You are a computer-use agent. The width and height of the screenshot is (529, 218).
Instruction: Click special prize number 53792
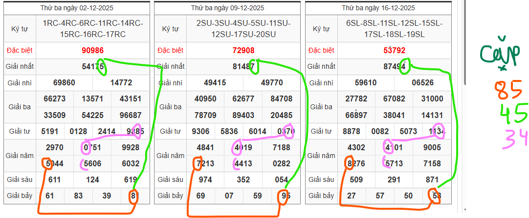394,50
